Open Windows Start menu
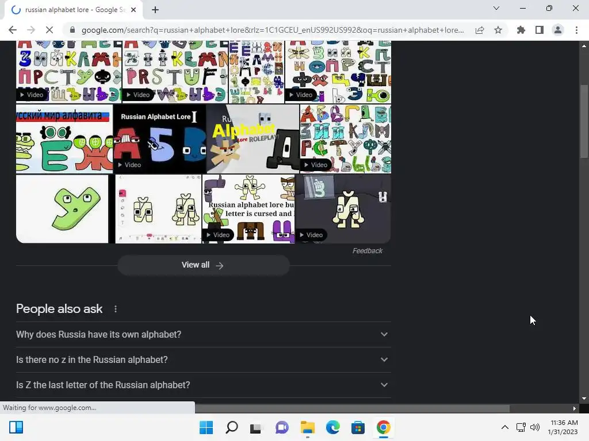The height and width of the screenshot is (441, 589). [x=206, y=427]
